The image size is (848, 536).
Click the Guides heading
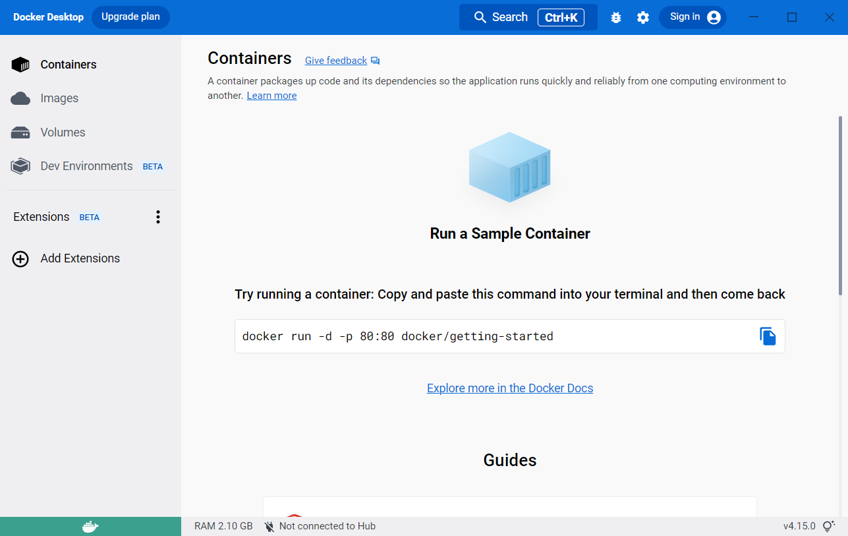tap(510, 460)
